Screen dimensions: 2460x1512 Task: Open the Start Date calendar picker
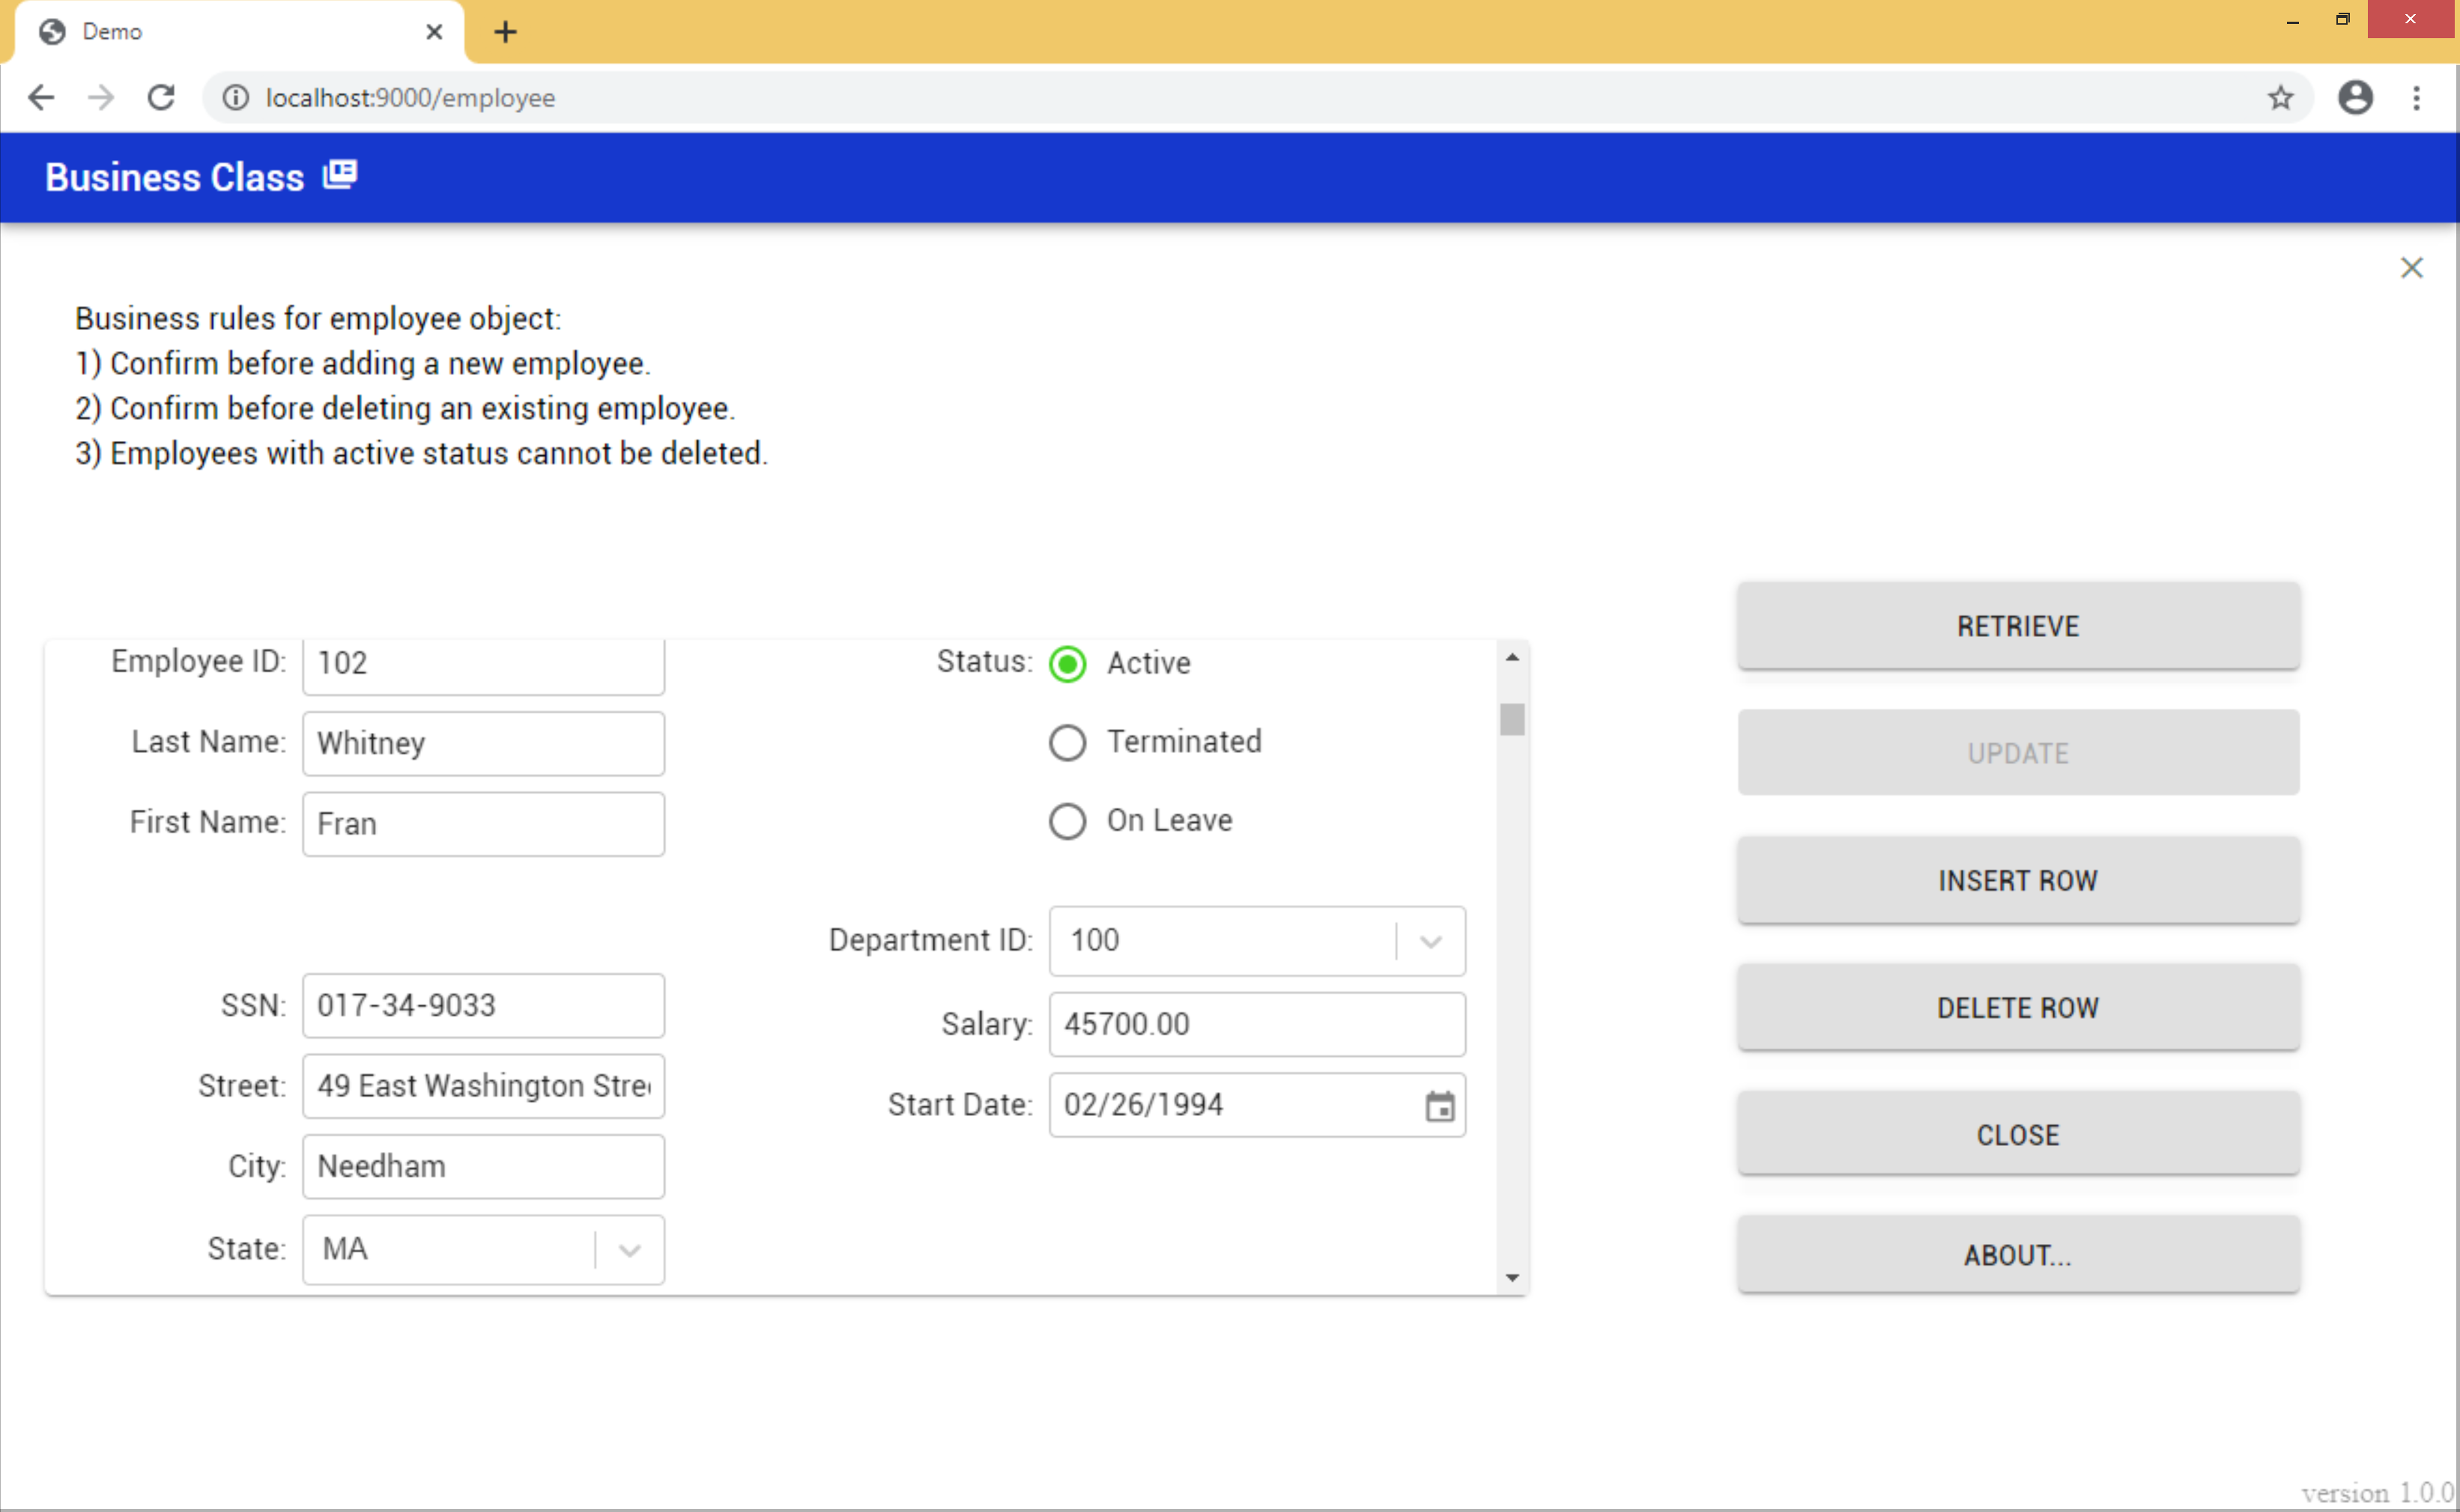[x=1439, y=1106]
